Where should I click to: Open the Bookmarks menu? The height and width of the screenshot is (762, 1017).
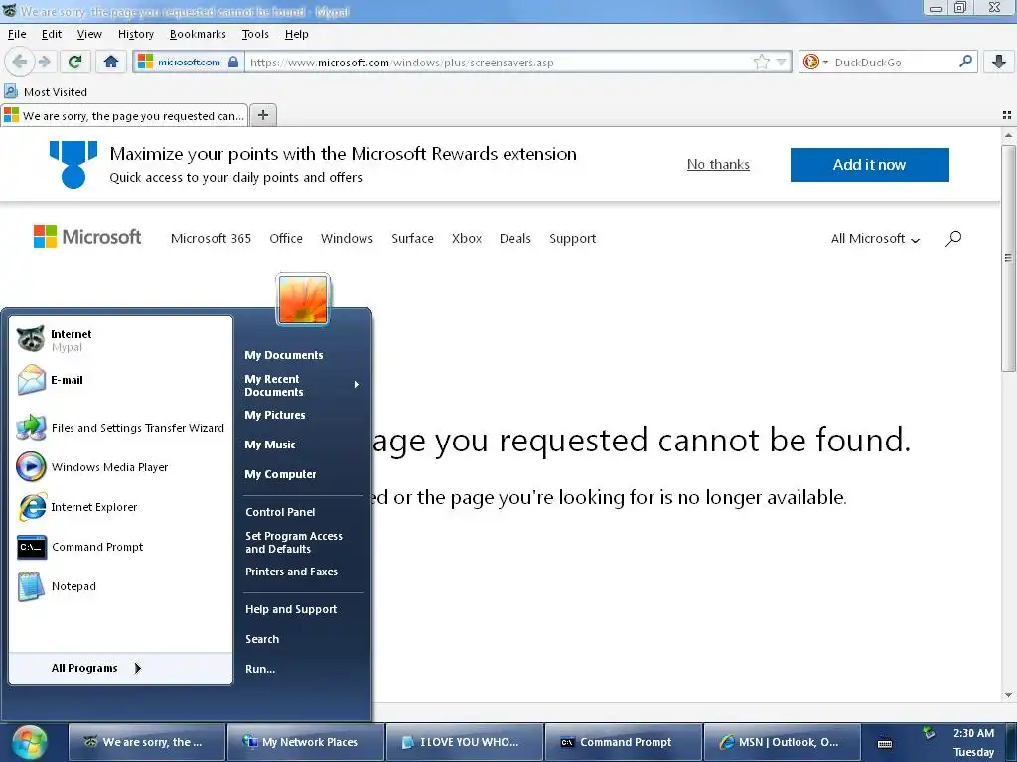click(x=198, y=34)
